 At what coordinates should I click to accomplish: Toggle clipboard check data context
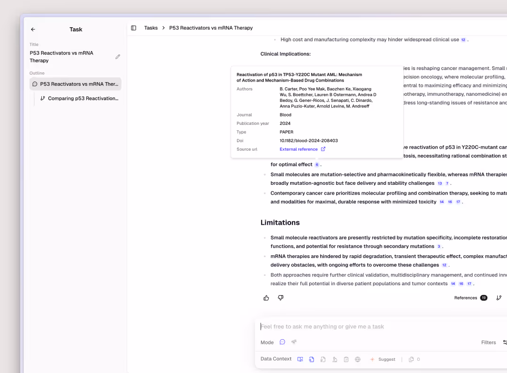click(x=346, y=359)
